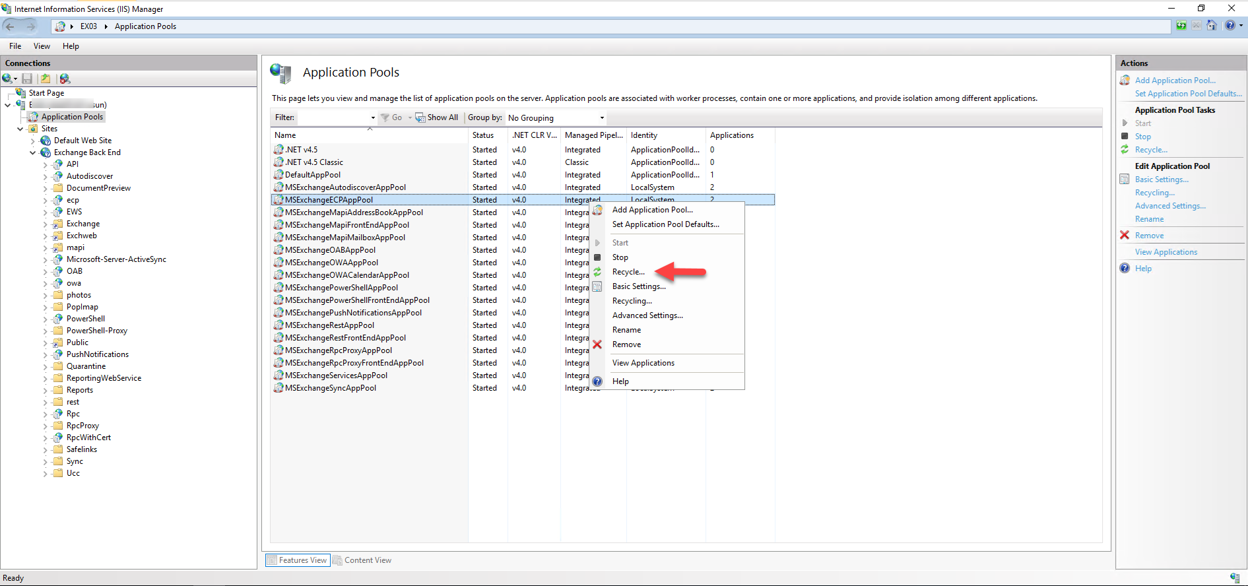Screen dimensions: 1248x586
Task: Switch to the Content View tab
Action: pyautogui.click(x=362, y=560)
